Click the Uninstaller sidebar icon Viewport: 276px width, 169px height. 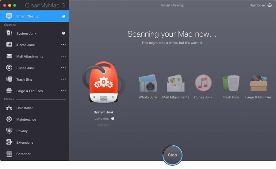[9, 108]
